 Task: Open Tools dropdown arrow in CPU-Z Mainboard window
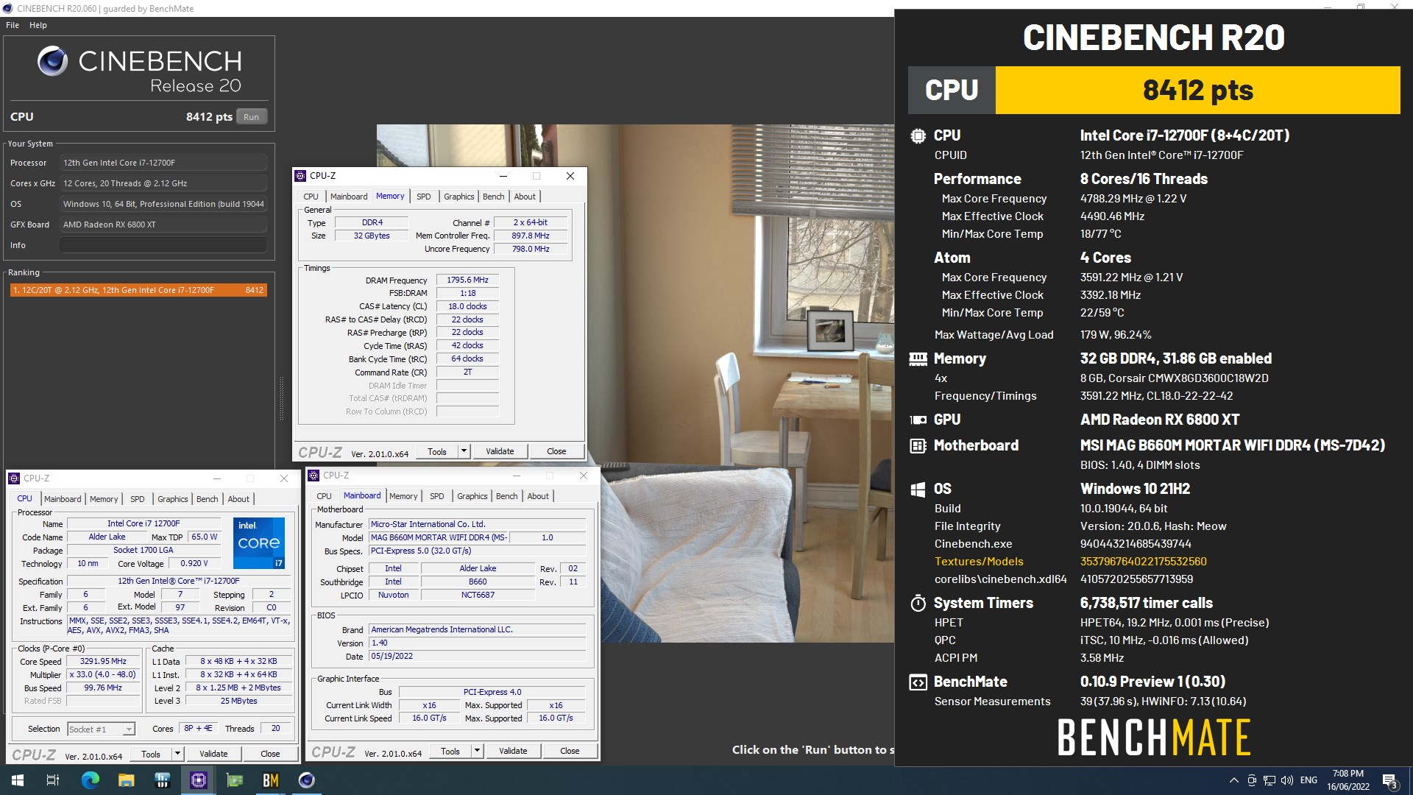477,751
